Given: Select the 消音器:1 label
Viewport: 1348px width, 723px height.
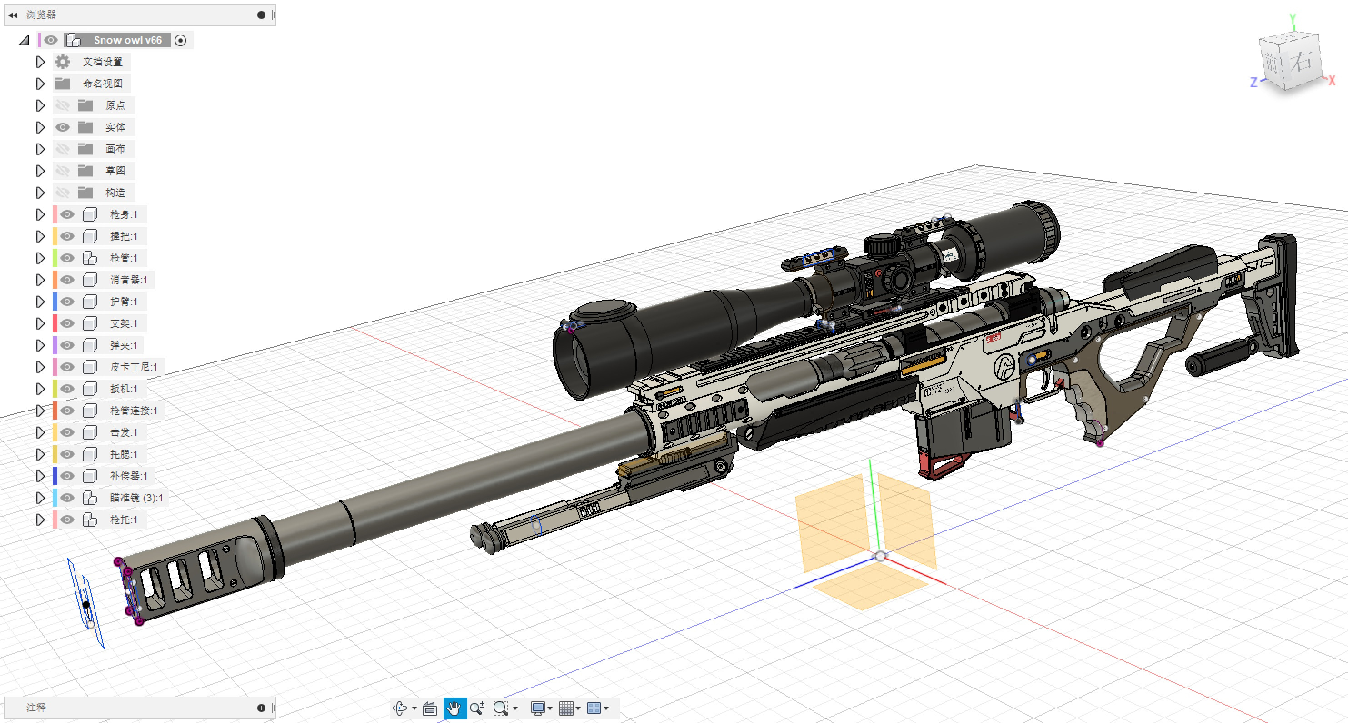Looking at the screenshot, I should (x=129, y=280).
